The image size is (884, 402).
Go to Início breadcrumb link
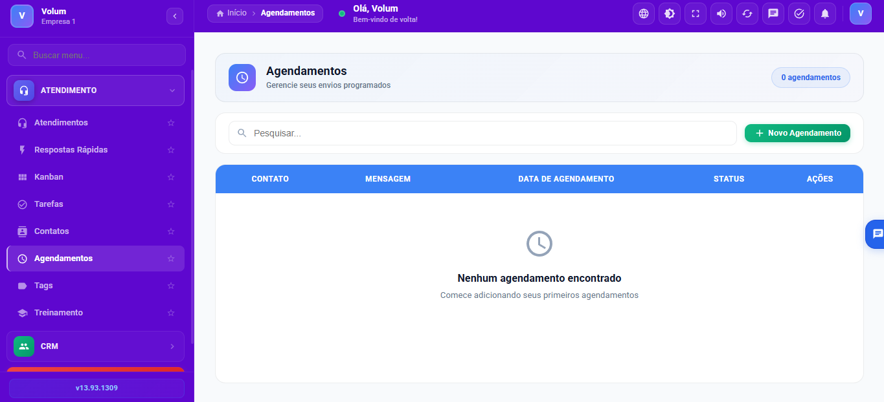tap(232, 13)
